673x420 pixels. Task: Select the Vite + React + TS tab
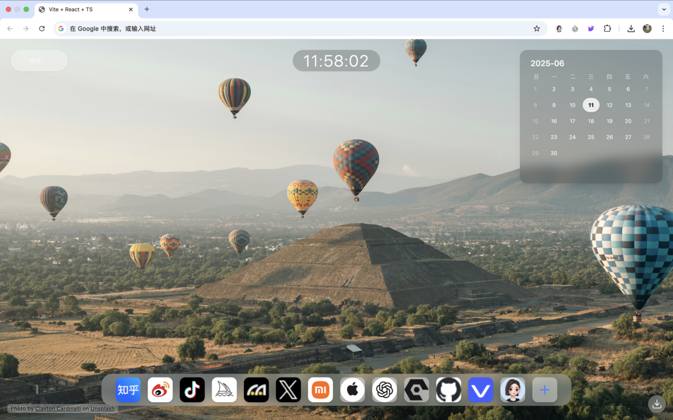[x=87, y=9]
